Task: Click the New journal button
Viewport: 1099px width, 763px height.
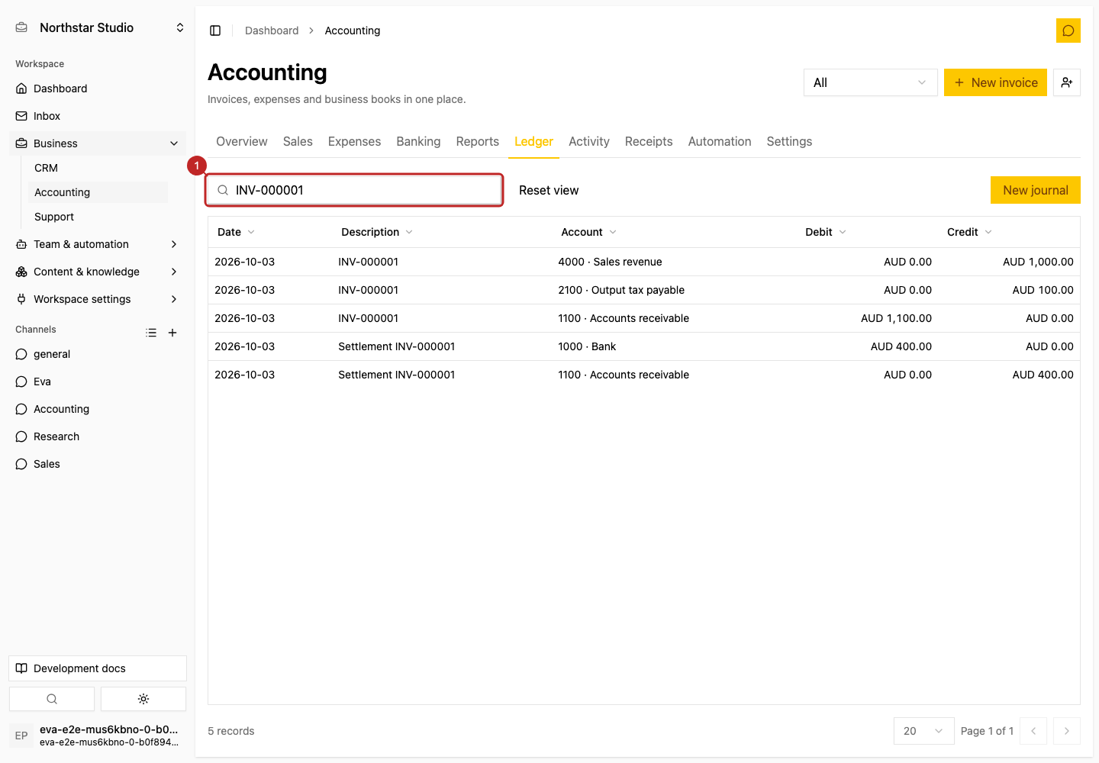Action: (1036, 190)
